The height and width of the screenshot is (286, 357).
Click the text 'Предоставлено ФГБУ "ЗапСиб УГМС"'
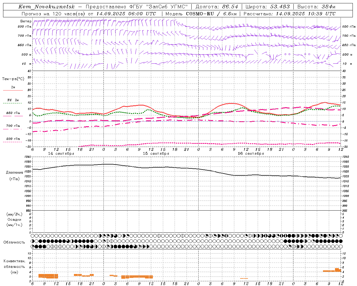click(x=137, y=7)
